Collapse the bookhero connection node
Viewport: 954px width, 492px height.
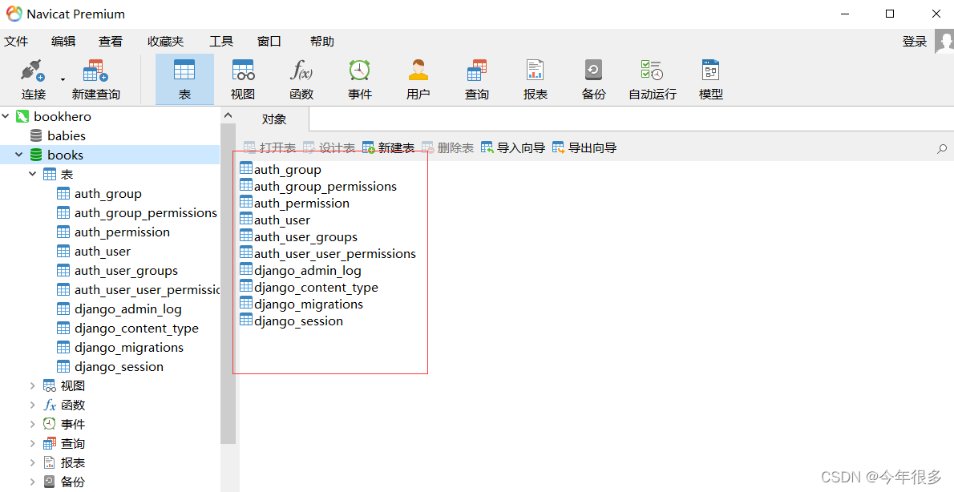click(x=6, y=116)
